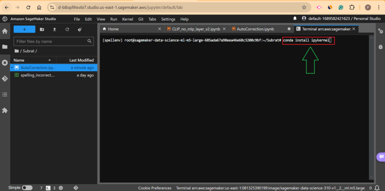The height and width of the screenshot is (191, 385).
Task: Open the File Browser folder sidebar icon
Action: coord(5,47)
